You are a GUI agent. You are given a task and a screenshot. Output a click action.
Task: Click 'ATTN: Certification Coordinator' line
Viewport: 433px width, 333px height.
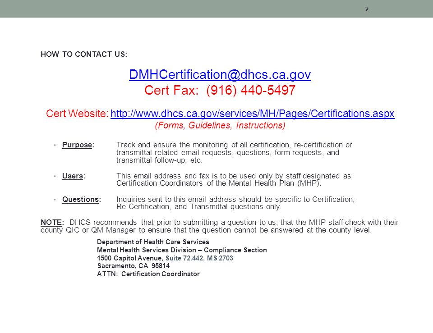pyautogui.click(x=148, y=274)
